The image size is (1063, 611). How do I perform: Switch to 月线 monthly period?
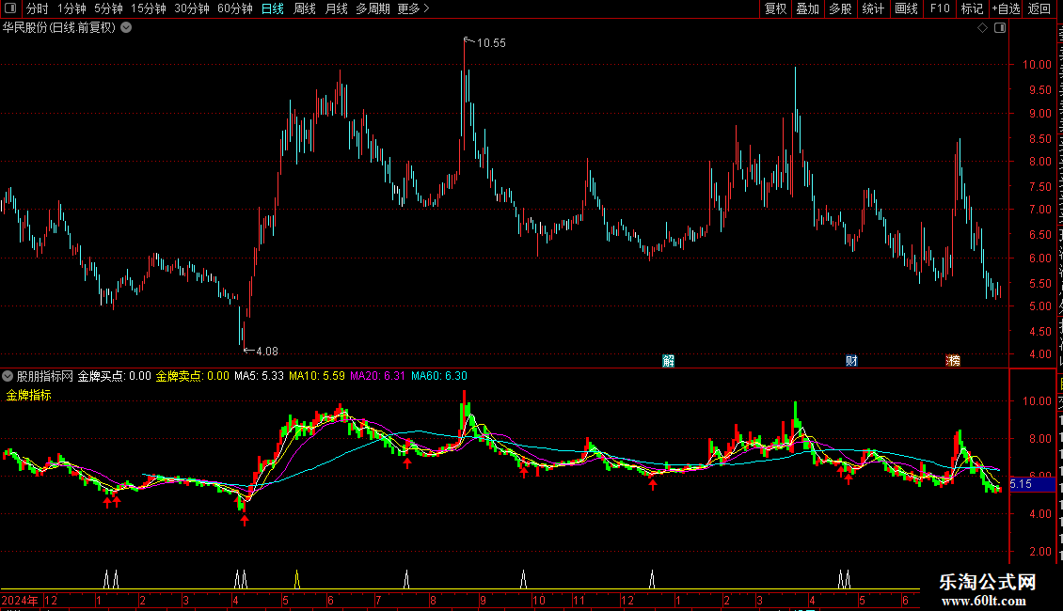336,8
